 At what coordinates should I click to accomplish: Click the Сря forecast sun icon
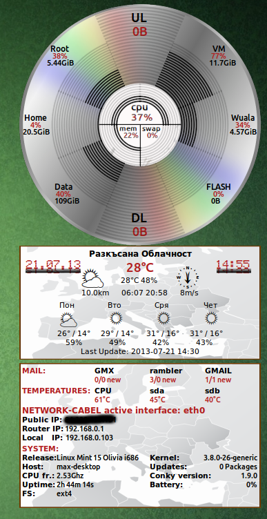(x=164, y=318)
